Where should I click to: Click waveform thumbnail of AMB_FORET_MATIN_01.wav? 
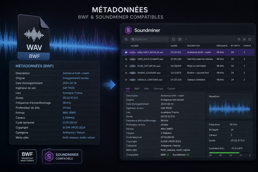[133, 52]
